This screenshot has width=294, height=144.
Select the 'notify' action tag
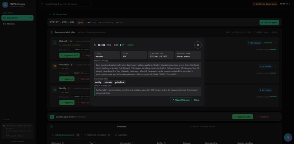point(98,82)
